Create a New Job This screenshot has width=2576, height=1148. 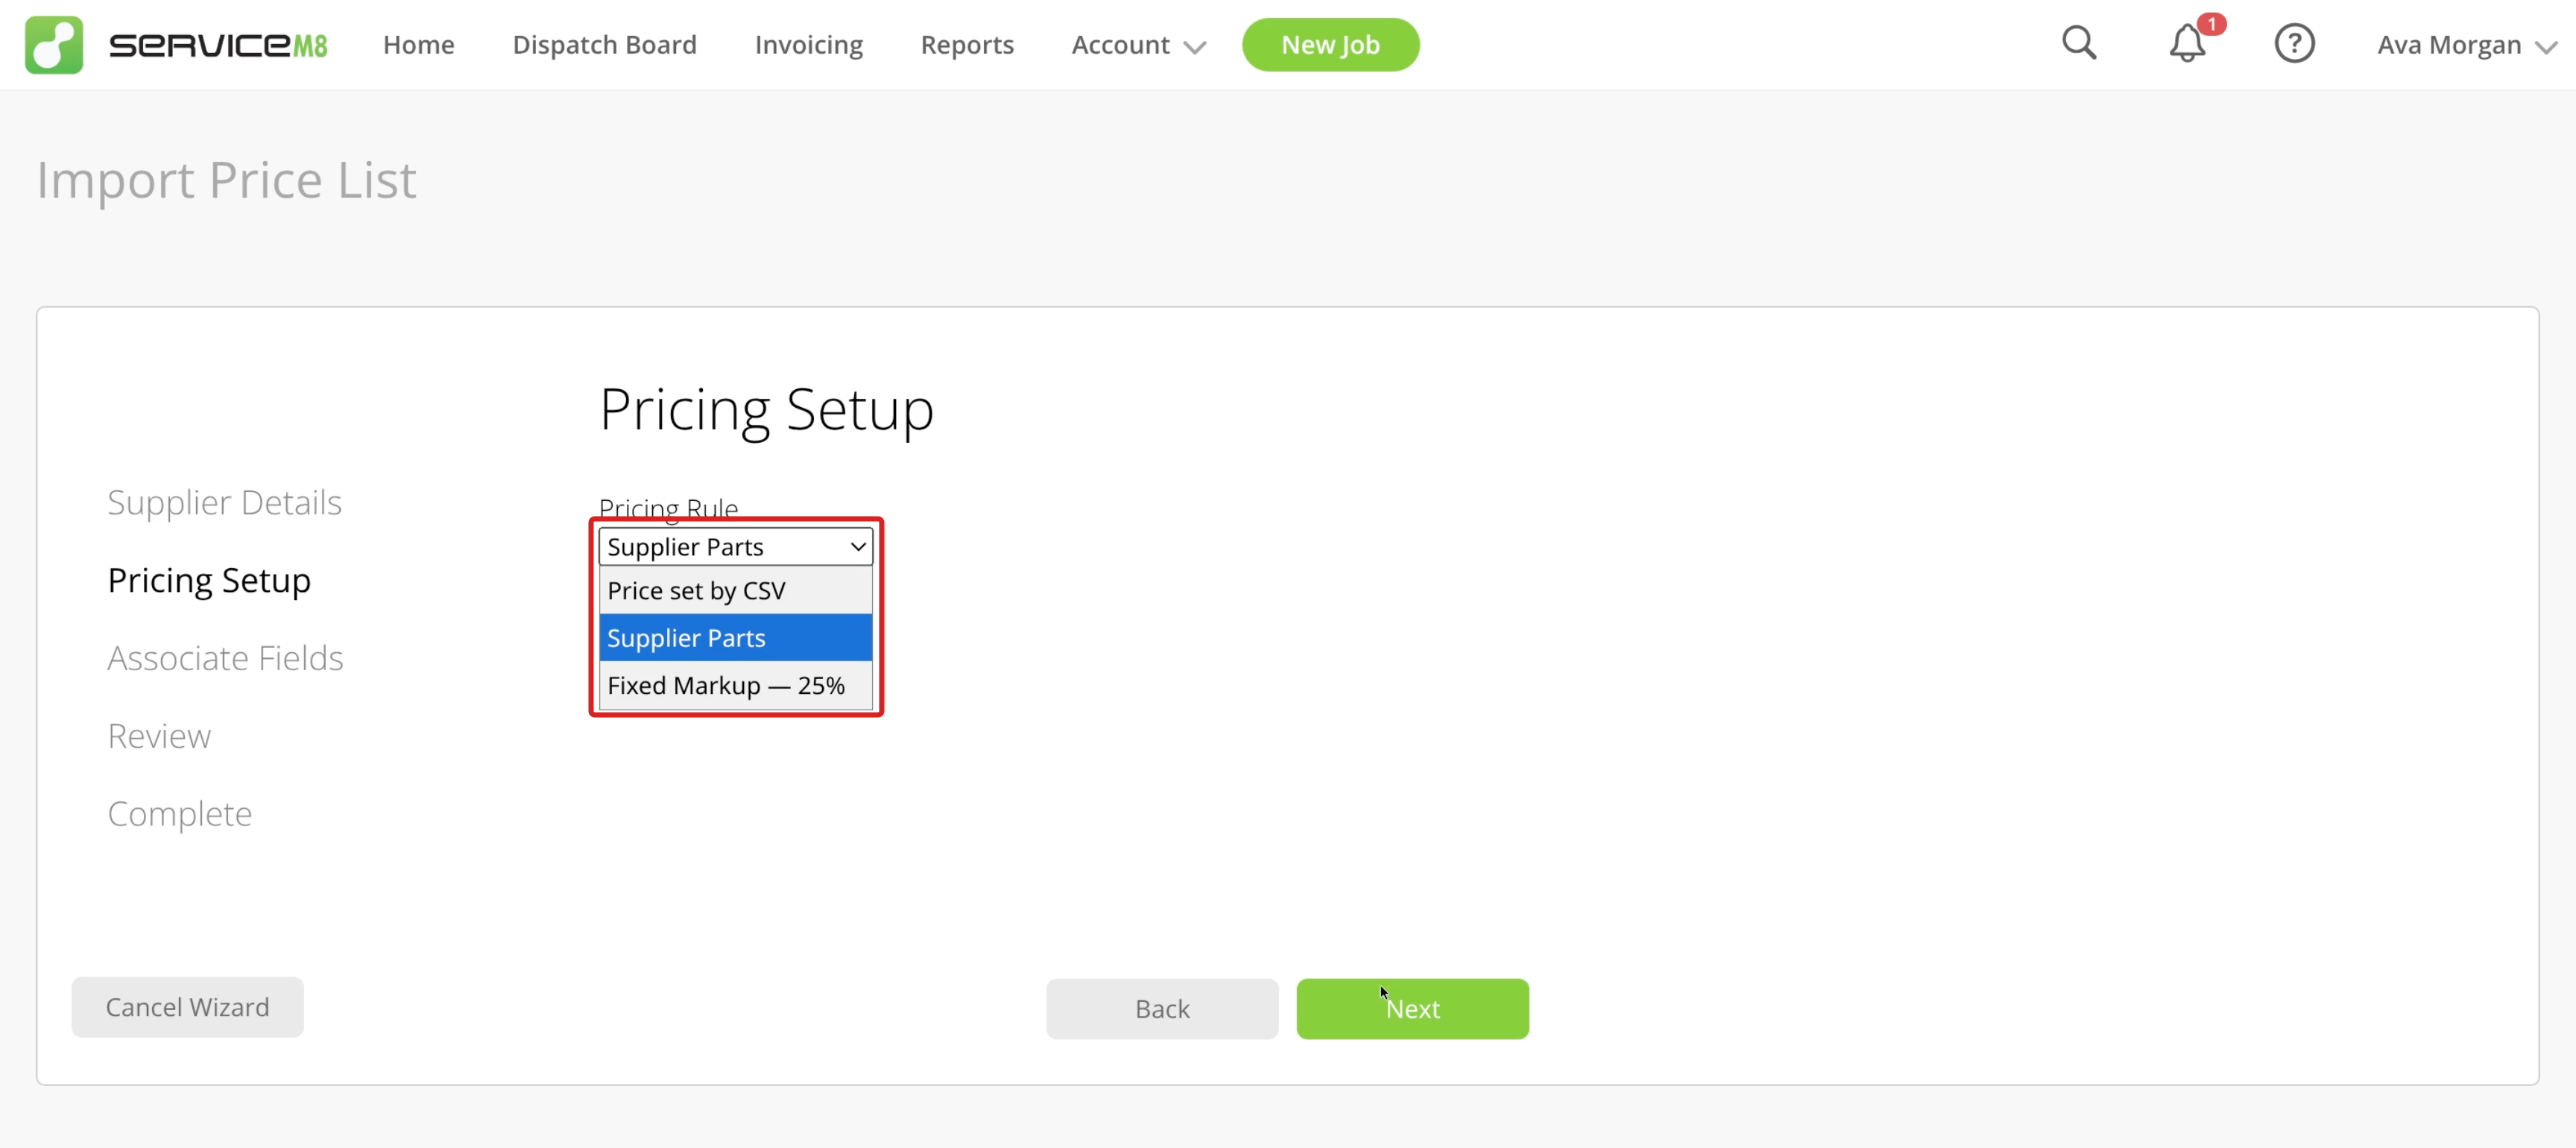1330,45
